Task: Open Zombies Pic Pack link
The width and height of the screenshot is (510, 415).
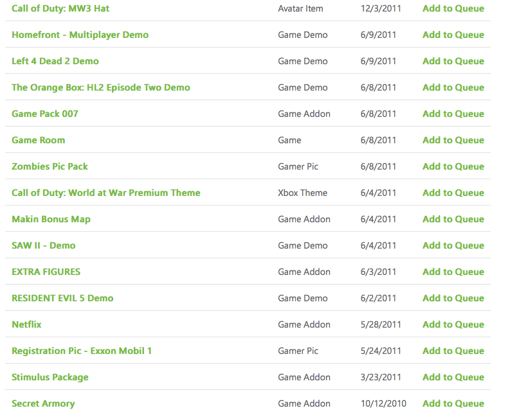Action: tap(50, 166)
